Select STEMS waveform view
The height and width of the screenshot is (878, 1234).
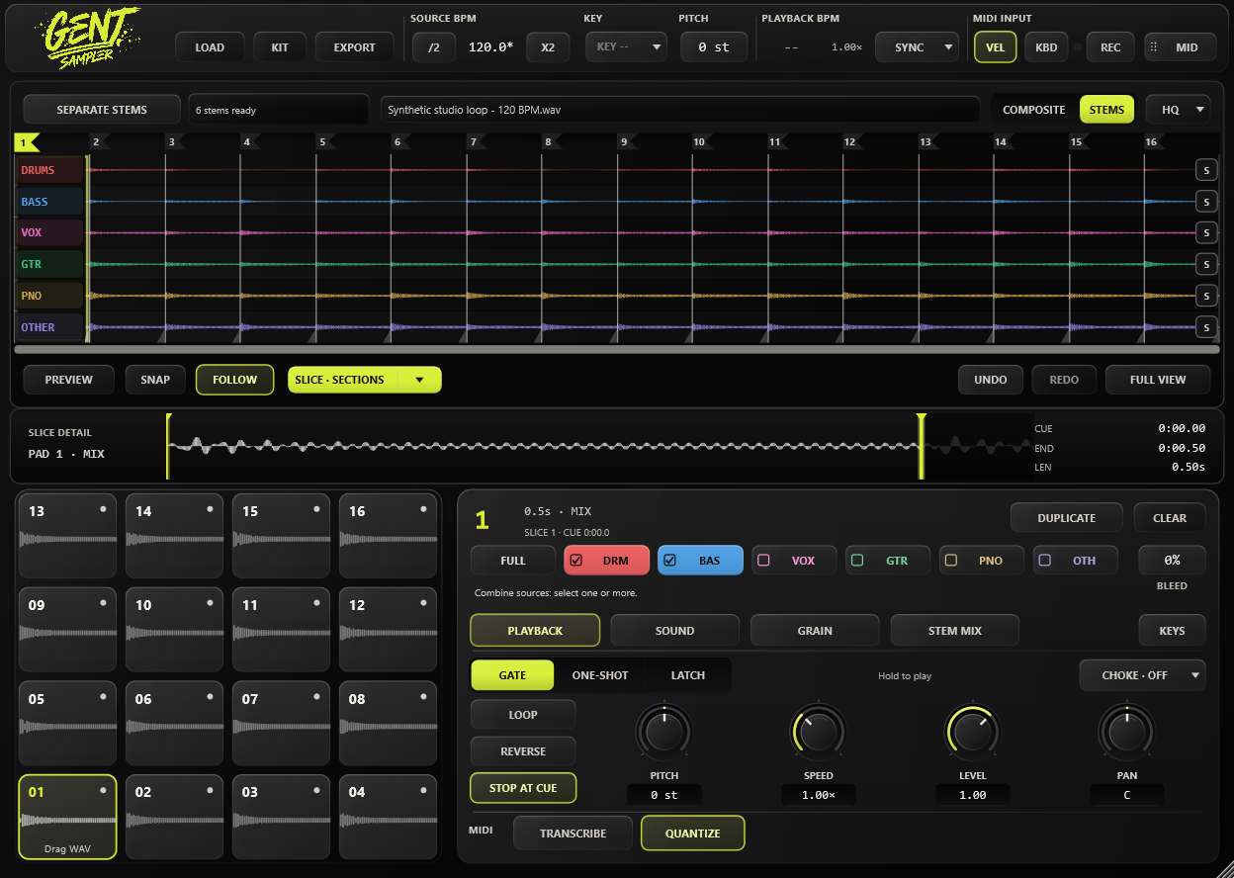[x=1106, y=110]
